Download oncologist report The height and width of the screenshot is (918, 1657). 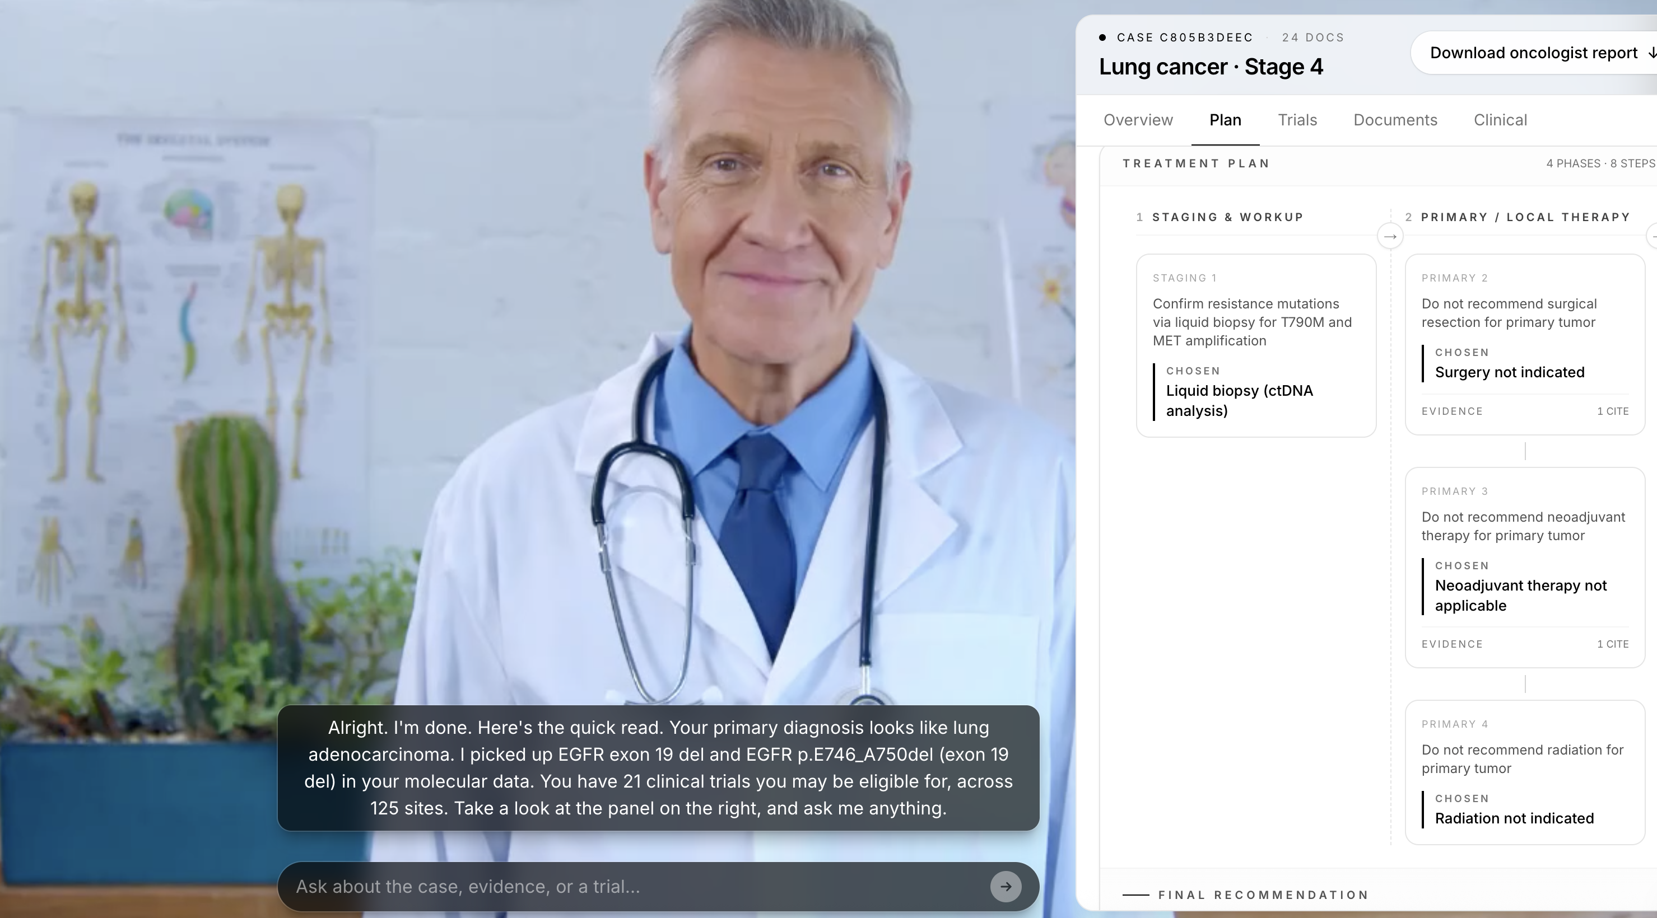[x=1534, y=53]
